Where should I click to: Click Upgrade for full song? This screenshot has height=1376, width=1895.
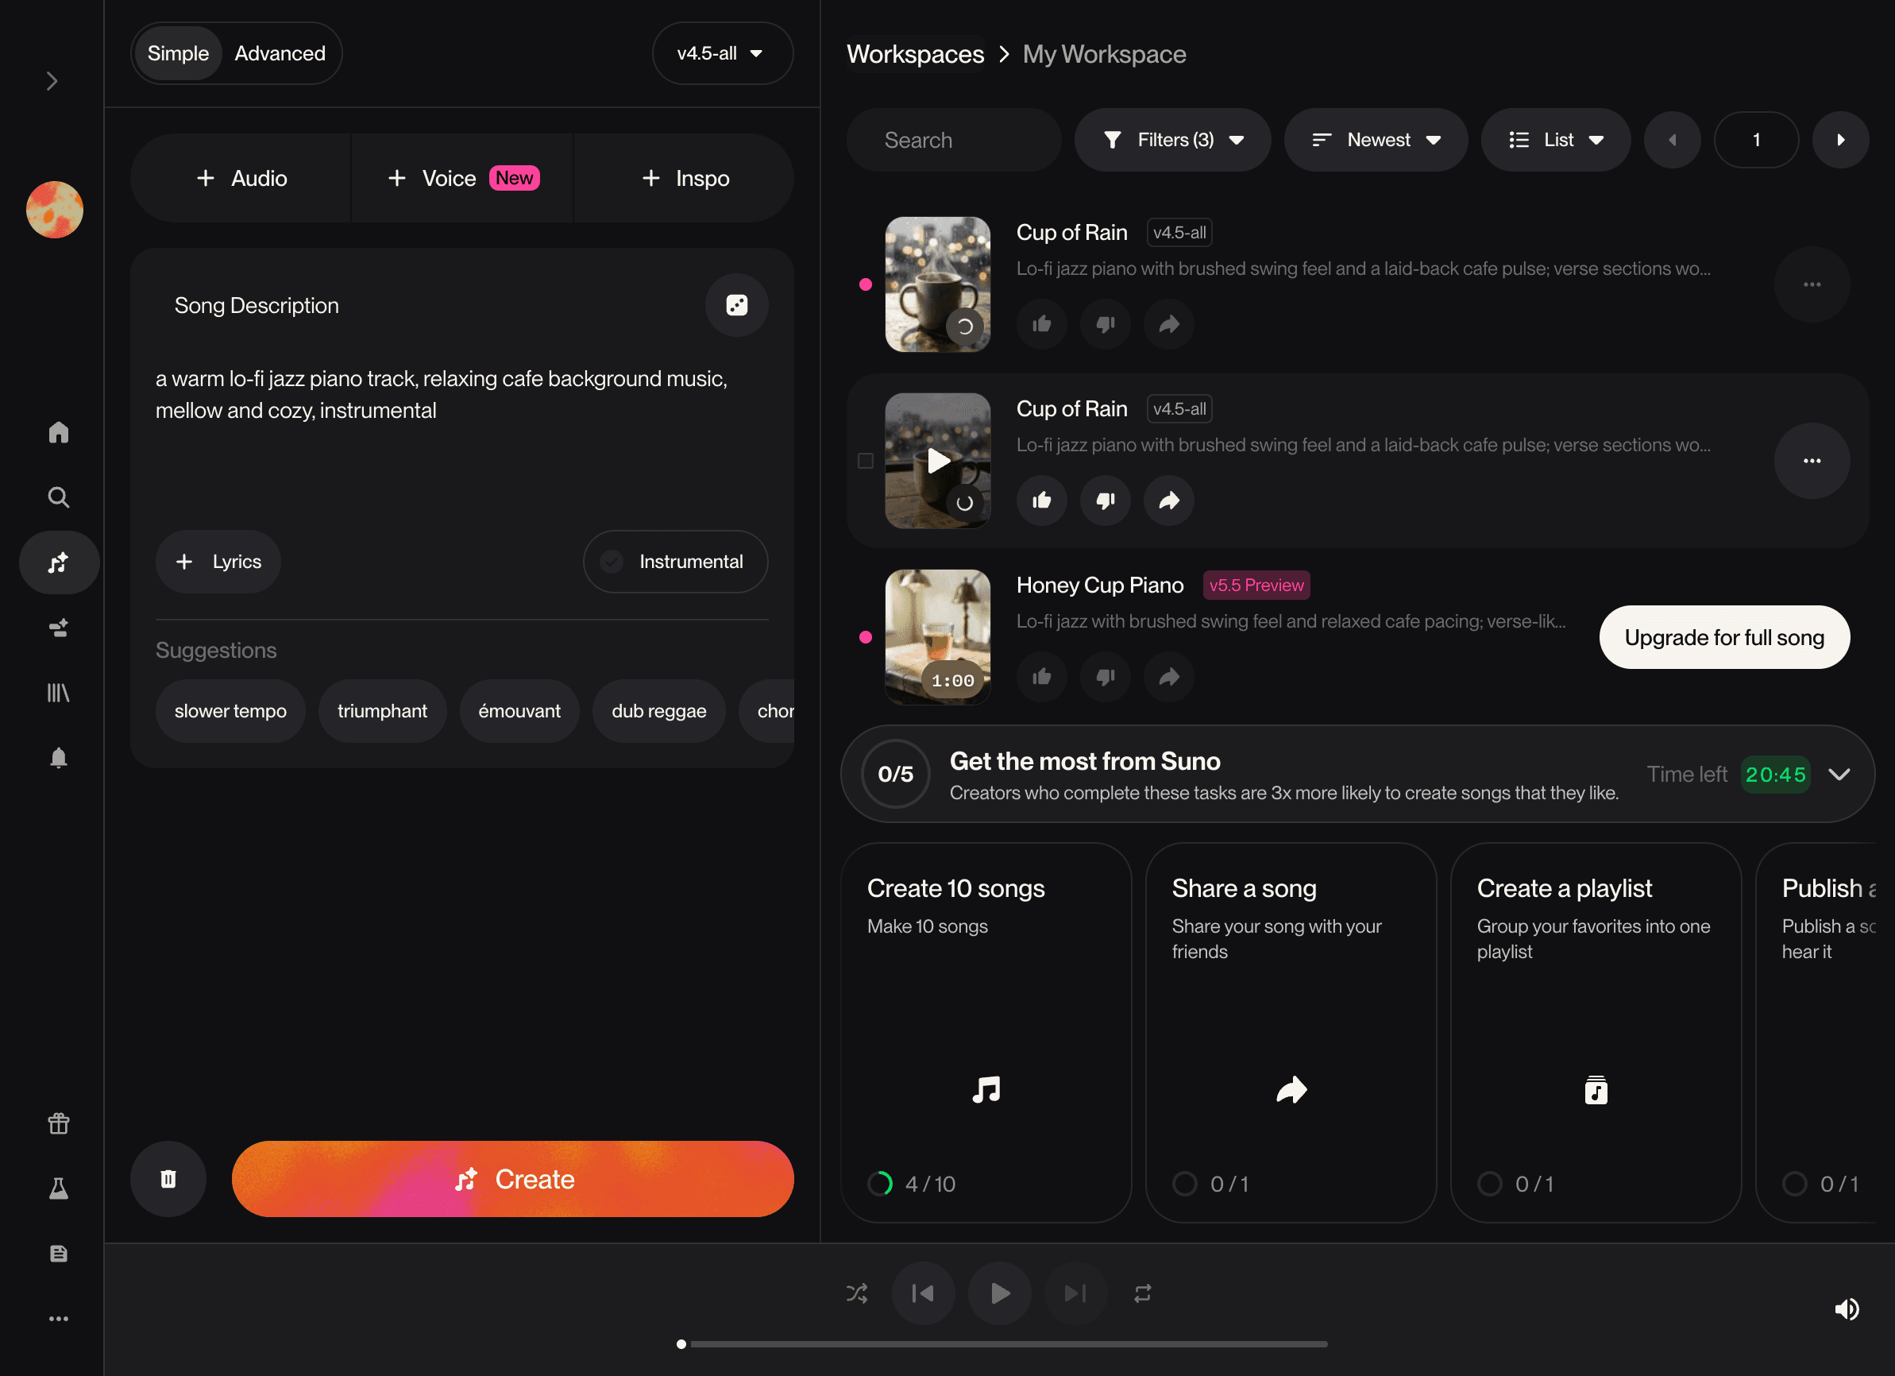(1723, 637)
